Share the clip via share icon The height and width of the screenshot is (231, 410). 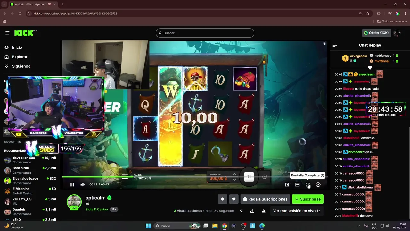pos(241,211)
